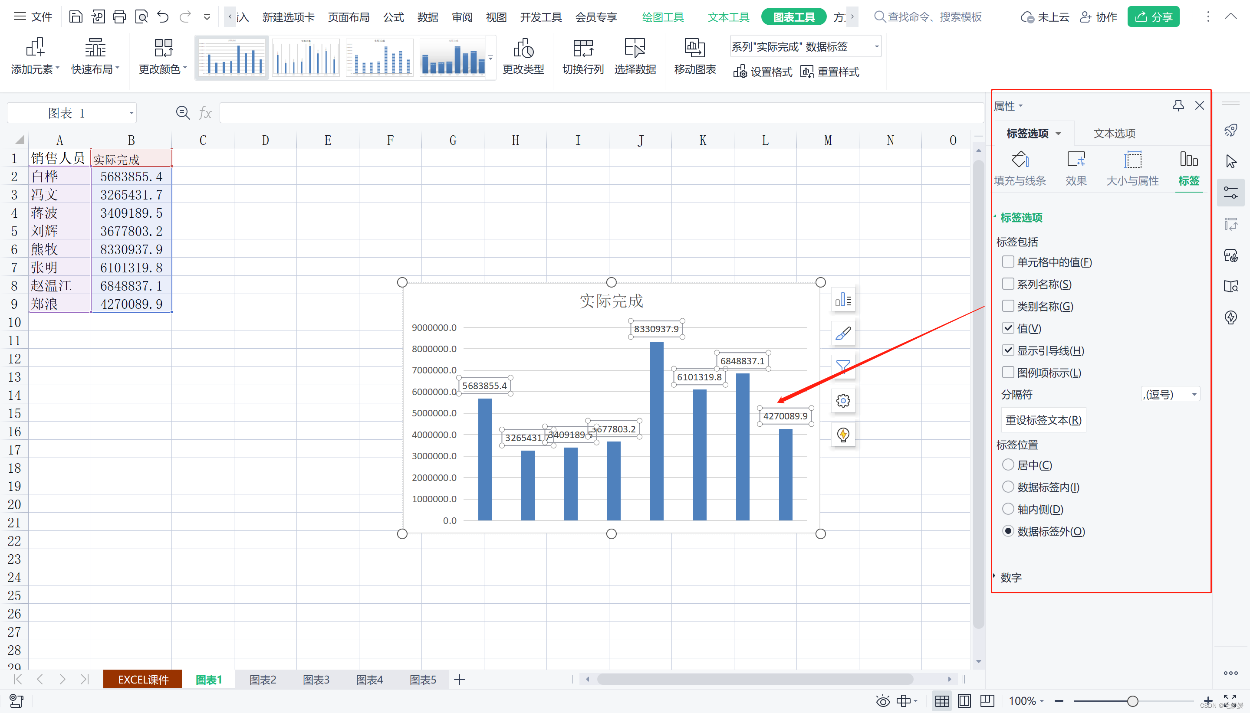The height and width of the screenshot is (713, 1250).
Task: Open Change Colors (更改颜色) dropdown
Action: coord(163,57)
